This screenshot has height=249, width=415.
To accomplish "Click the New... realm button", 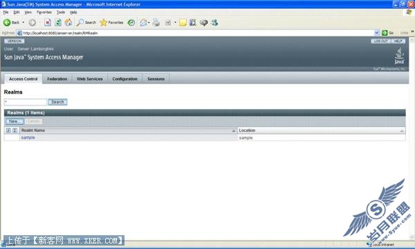I will click(15, 121).
